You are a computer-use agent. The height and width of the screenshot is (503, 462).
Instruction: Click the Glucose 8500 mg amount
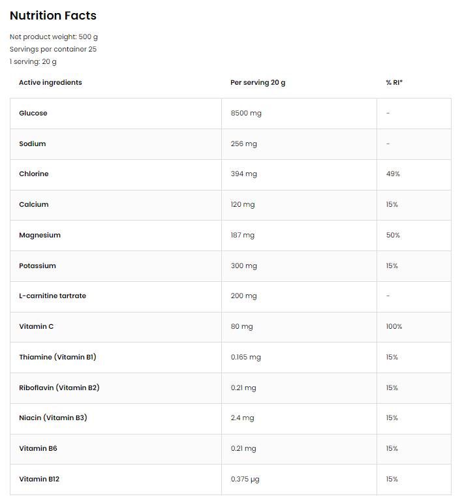[x=246, y=114]
